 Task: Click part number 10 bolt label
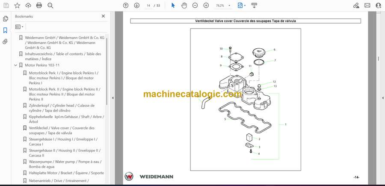(x=221, y=49)
